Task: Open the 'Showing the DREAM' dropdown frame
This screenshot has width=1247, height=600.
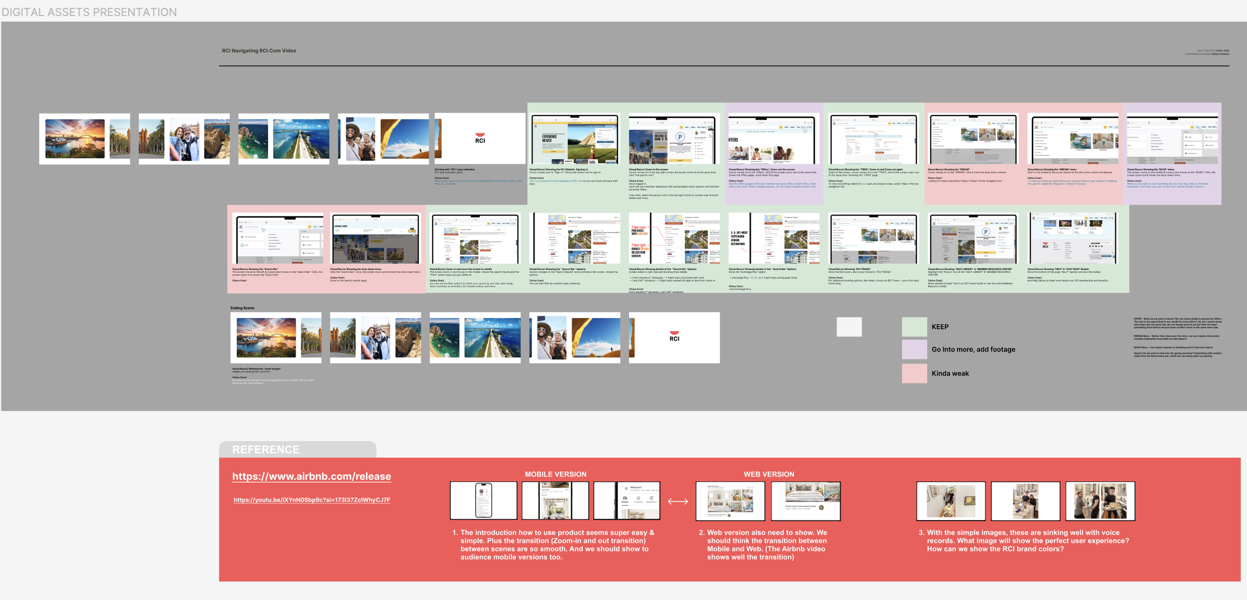Action: [x=973, y=139]
